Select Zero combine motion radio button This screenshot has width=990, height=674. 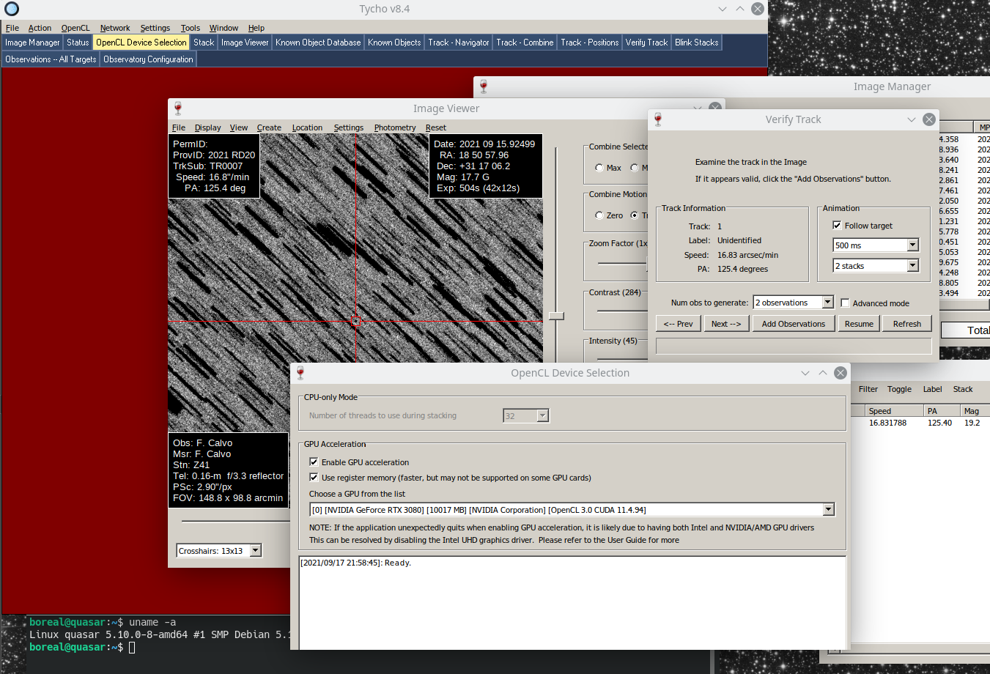(x=599, y=215)
